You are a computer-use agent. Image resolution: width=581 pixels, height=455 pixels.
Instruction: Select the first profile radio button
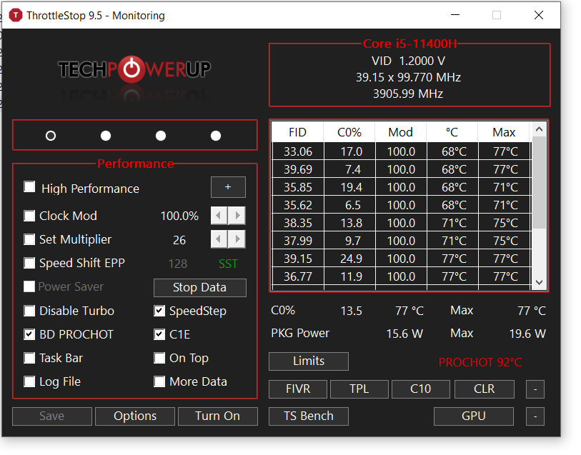coord(51,136)
